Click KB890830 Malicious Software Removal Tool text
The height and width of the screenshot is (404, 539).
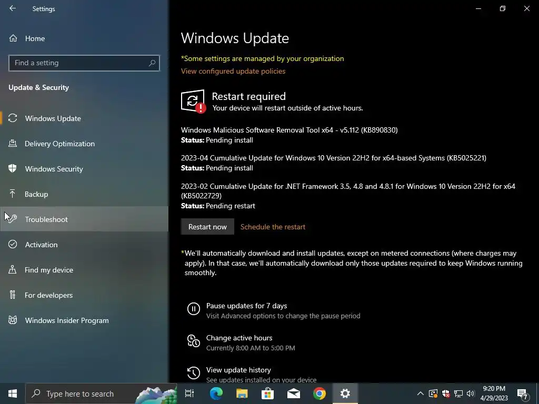pyautogui.click(x=289, y=130)
